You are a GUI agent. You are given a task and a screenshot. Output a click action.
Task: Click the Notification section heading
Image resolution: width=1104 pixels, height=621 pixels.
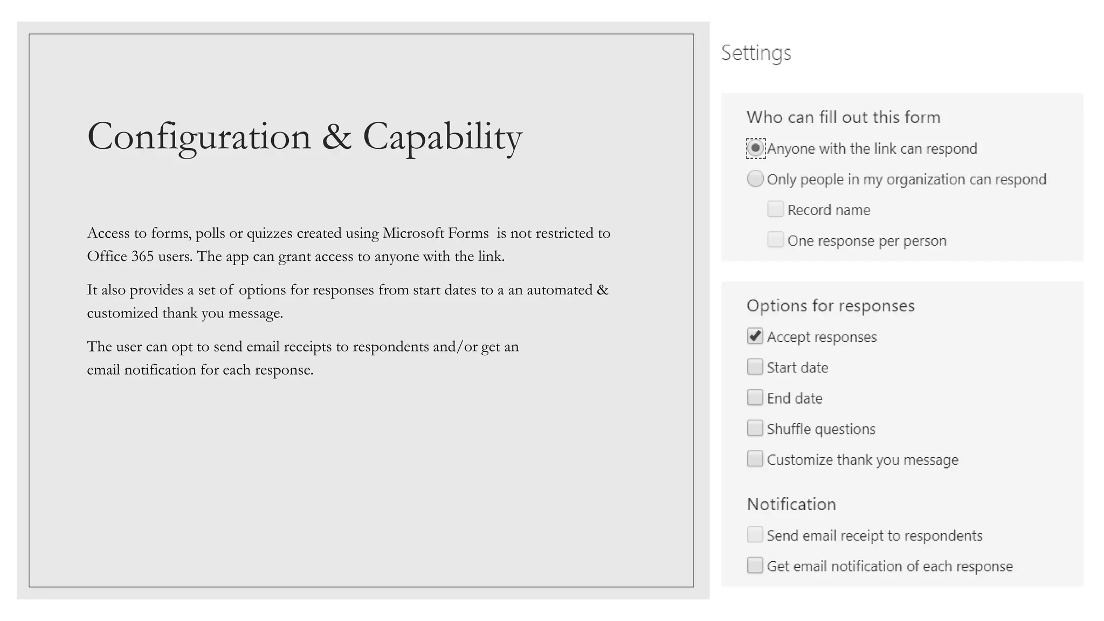791,504
